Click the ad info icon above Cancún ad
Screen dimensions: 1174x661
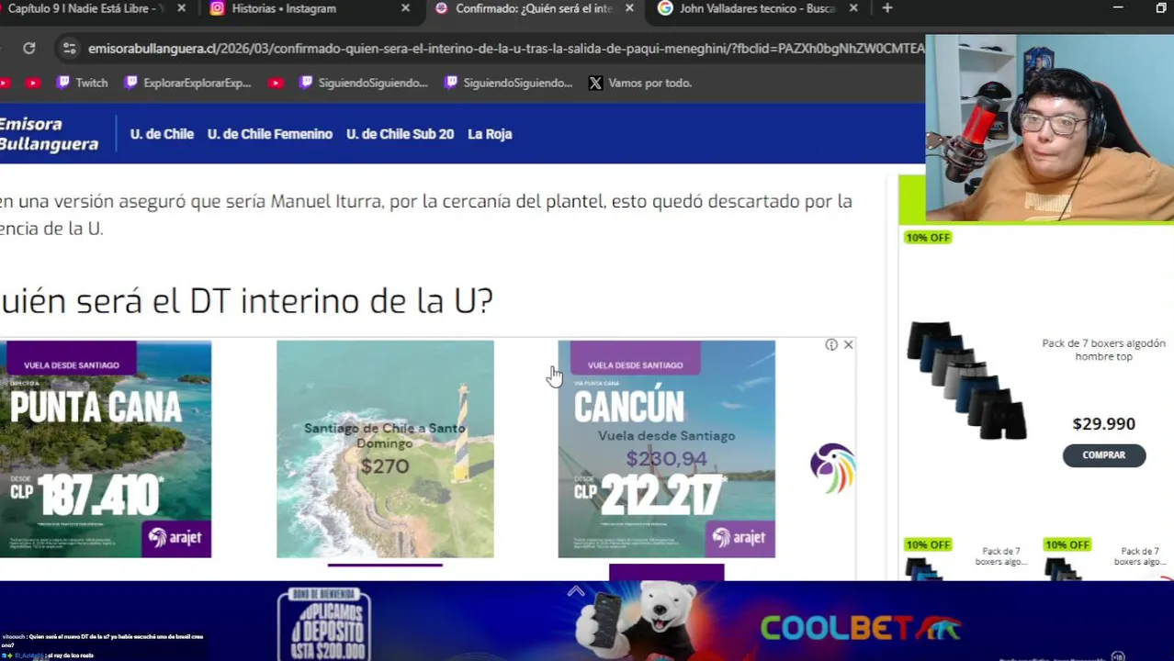(x=831, y=344)
